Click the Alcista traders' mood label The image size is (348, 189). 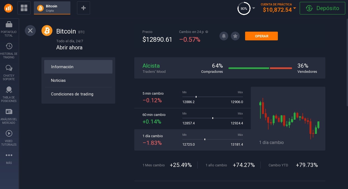[151, 66]
